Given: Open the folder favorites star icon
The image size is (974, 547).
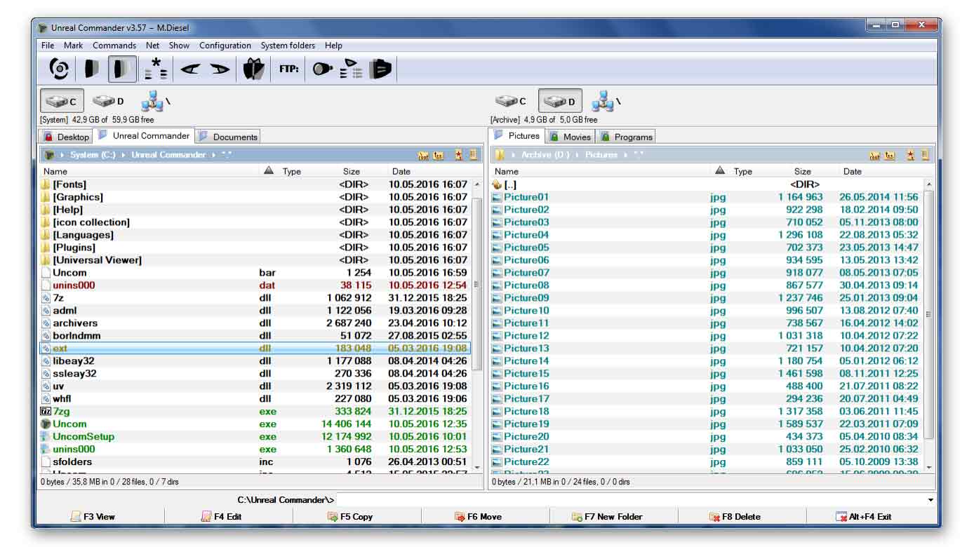Looking at the screenshot, I should click(458, 155).
